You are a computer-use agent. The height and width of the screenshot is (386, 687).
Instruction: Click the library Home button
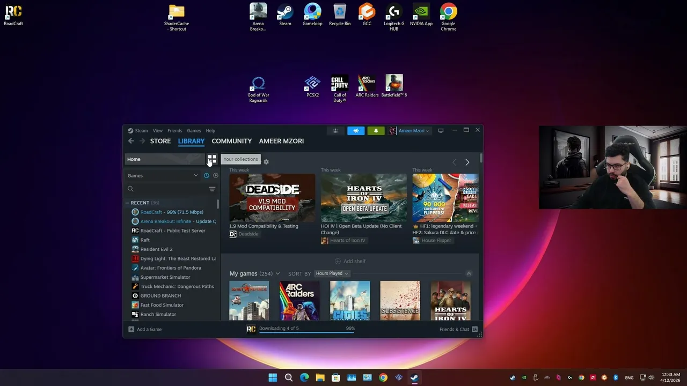pyautogui.click(x=165, y=159)
